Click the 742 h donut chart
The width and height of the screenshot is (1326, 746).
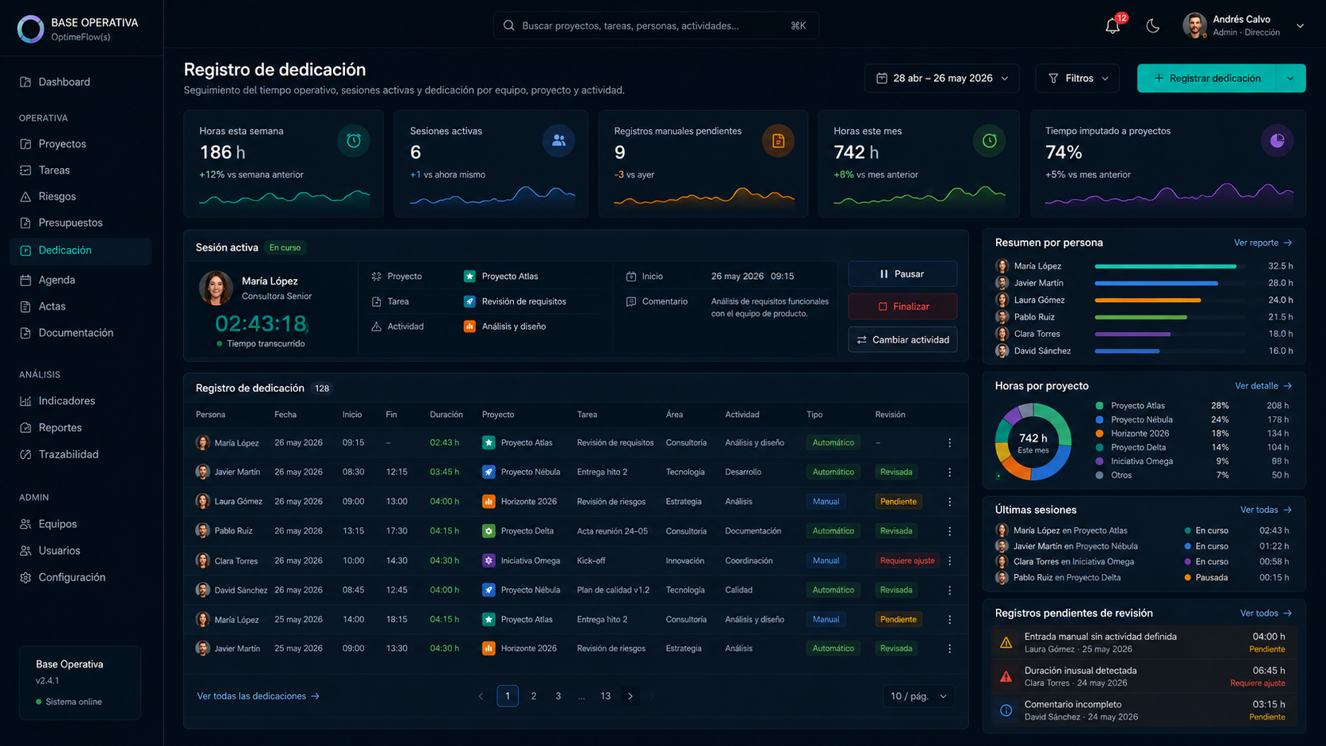1033,442
